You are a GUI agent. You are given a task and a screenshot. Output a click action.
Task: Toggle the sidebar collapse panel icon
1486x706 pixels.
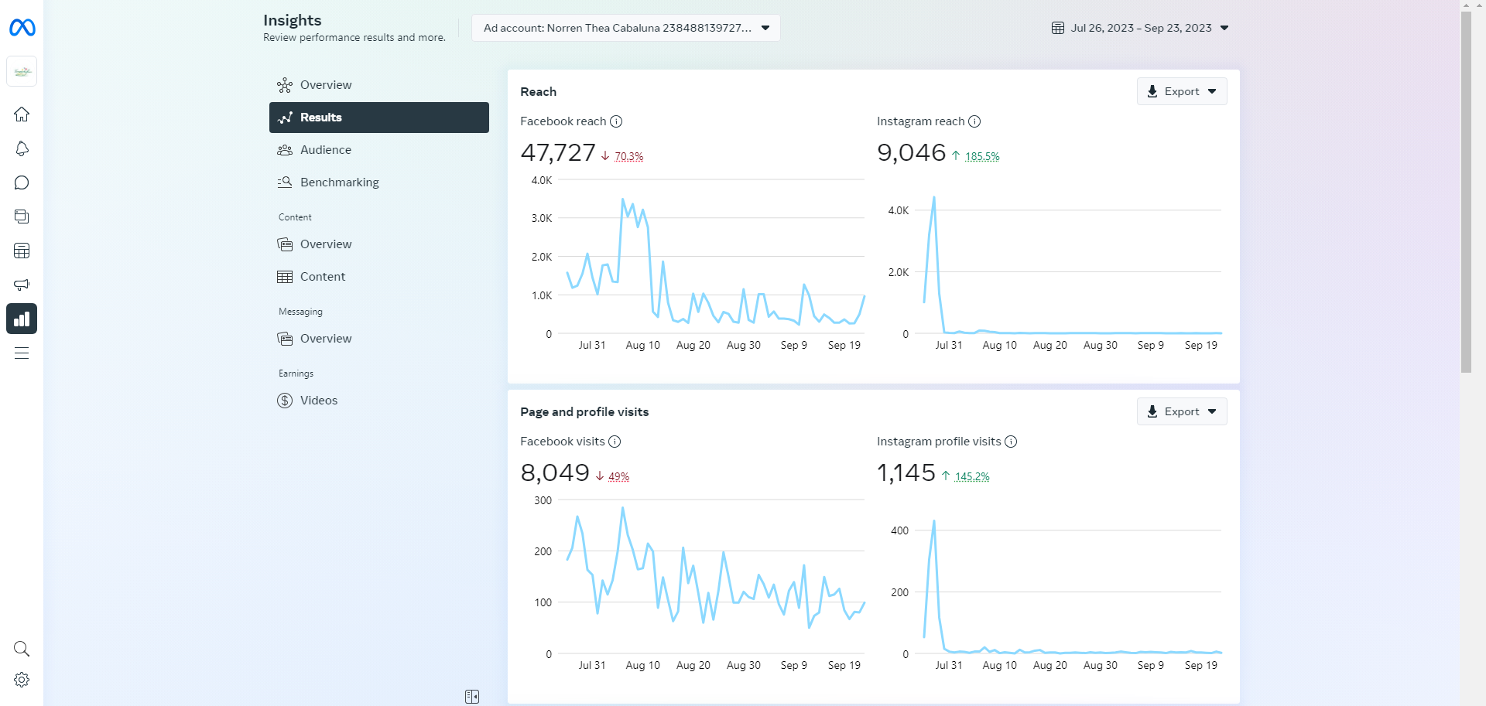pos(472,697)
